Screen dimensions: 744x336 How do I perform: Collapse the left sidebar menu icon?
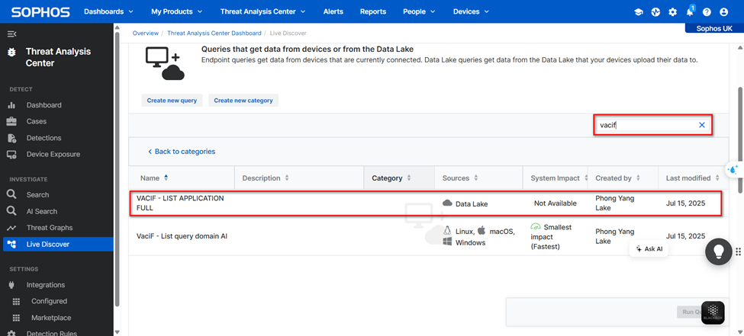11,34
